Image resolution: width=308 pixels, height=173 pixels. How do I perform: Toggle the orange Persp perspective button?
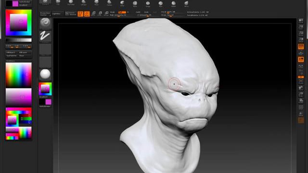click(x=301, y=47)
